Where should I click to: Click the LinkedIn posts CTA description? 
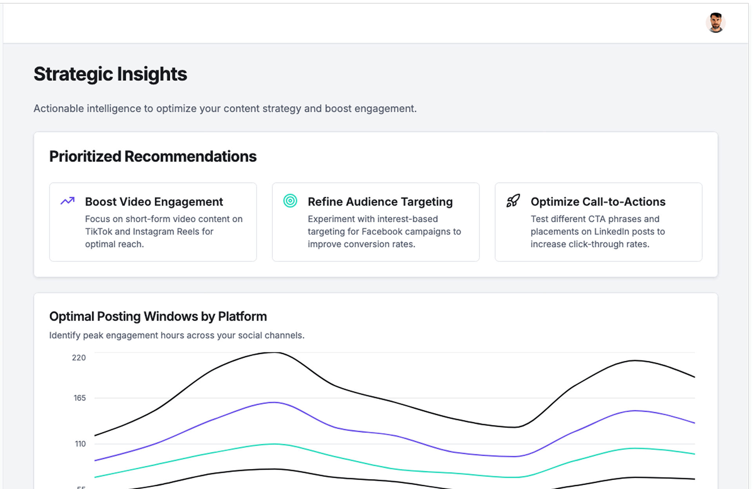(x=597, y=232)
